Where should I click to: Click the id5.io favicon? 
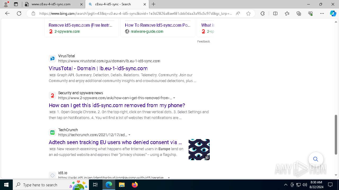[x=52, y=175]
